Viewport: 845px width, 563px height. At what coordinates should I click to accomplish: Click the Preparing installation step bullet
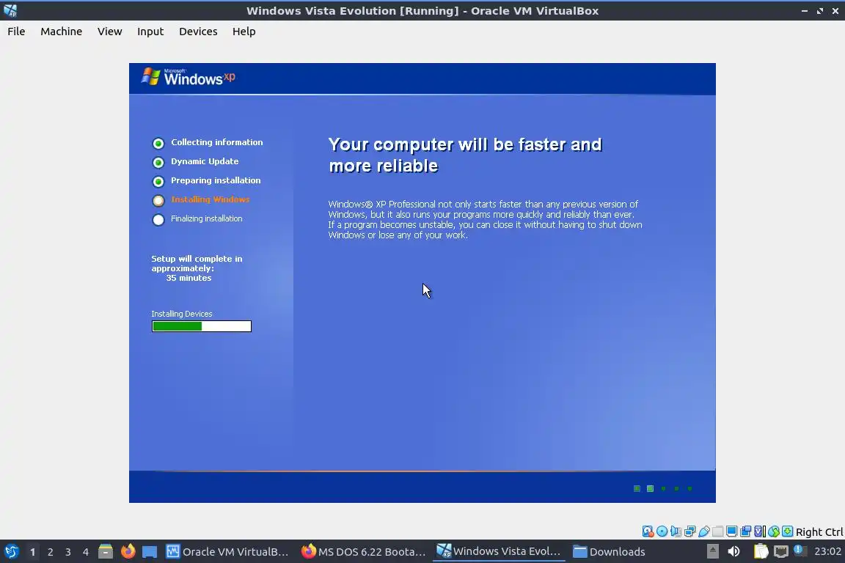[158, 182]
